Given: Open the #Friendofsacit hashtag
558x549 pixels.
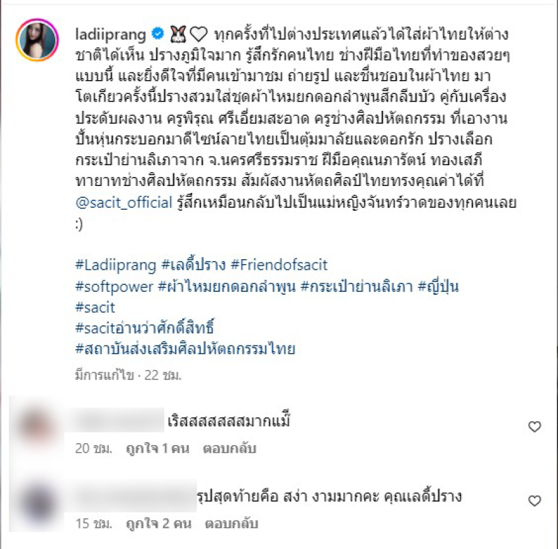Looking at the screenshot, I should click(x=279, y=265).
